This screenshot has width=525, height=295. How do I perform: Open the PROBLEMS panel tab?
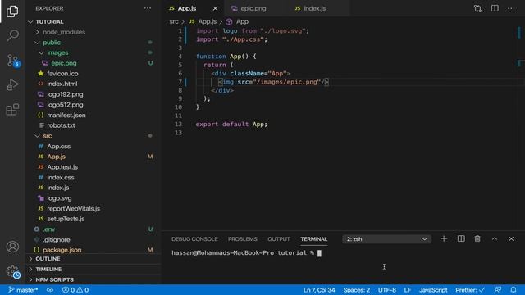[x=243, y=239]
